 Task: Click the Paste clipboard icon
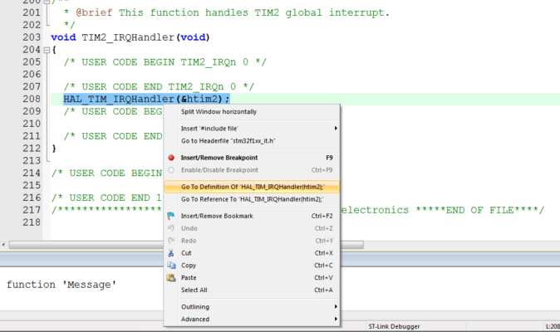pyautogui.click(x=171, y=277)
